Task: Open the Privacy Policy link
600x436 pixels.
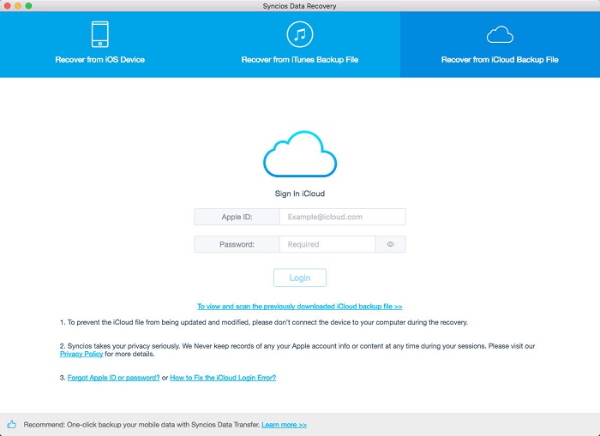Action: (x=81, y=354)
